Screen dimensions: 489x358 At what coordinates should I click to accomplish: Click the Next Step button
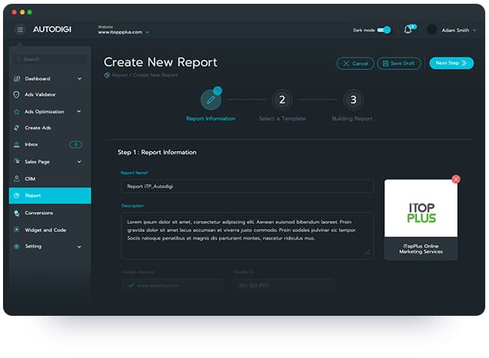click(451, 63)
